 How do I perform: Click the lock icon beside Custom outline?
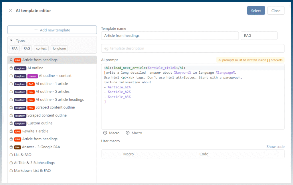(11, 123)
